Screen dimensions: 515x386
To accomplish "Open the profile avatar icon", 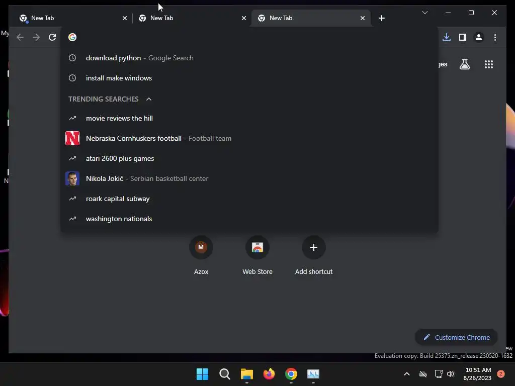I will point(479,37).
